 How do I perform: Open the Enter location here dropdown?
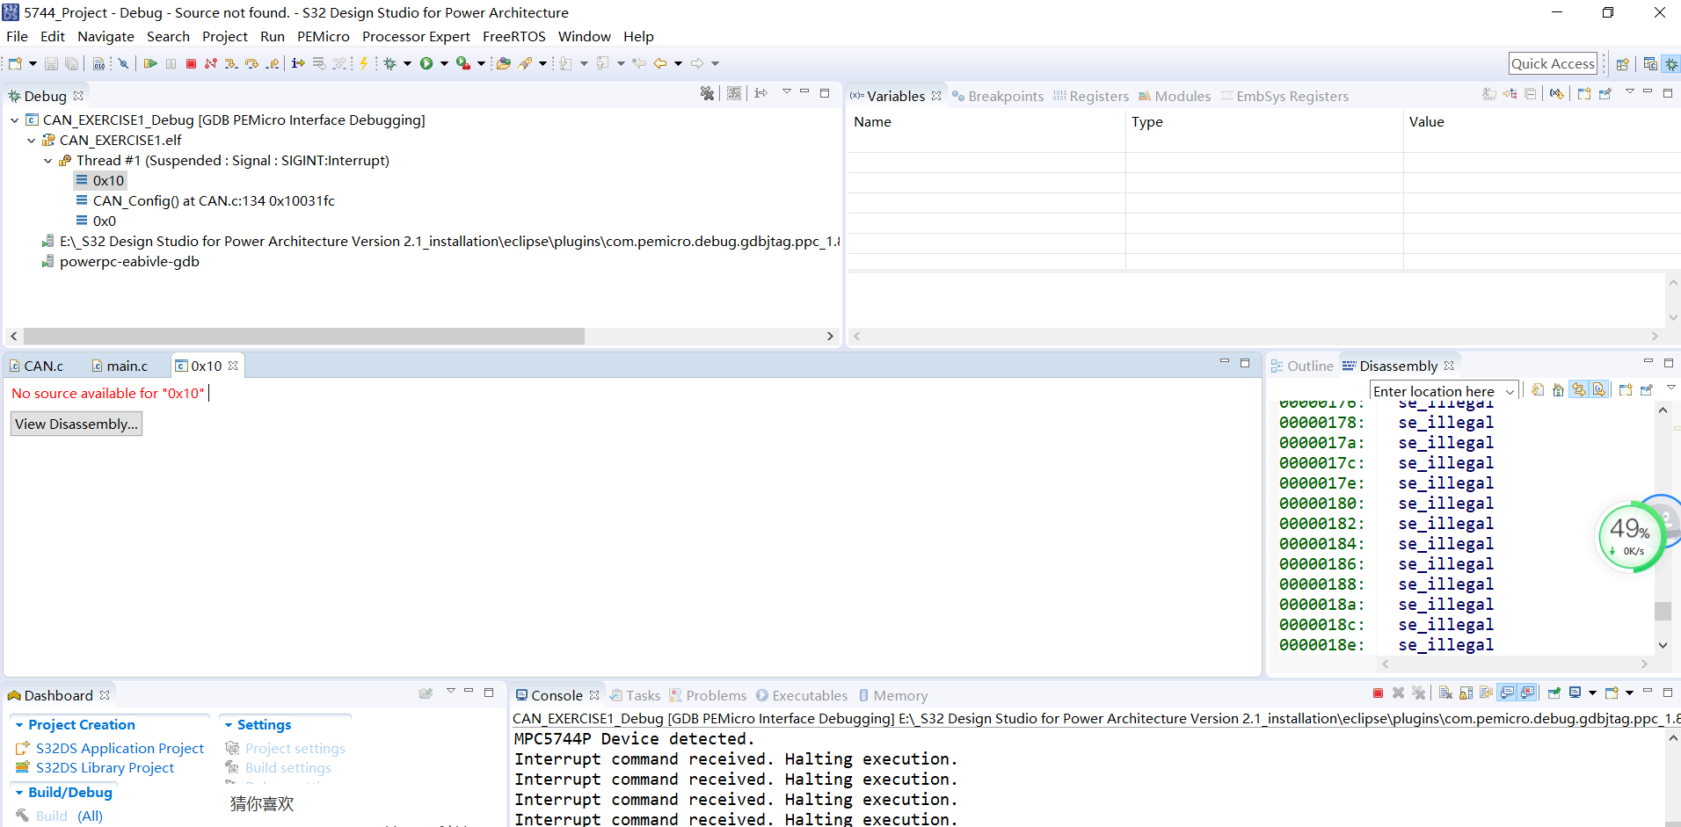[1510, 390]
